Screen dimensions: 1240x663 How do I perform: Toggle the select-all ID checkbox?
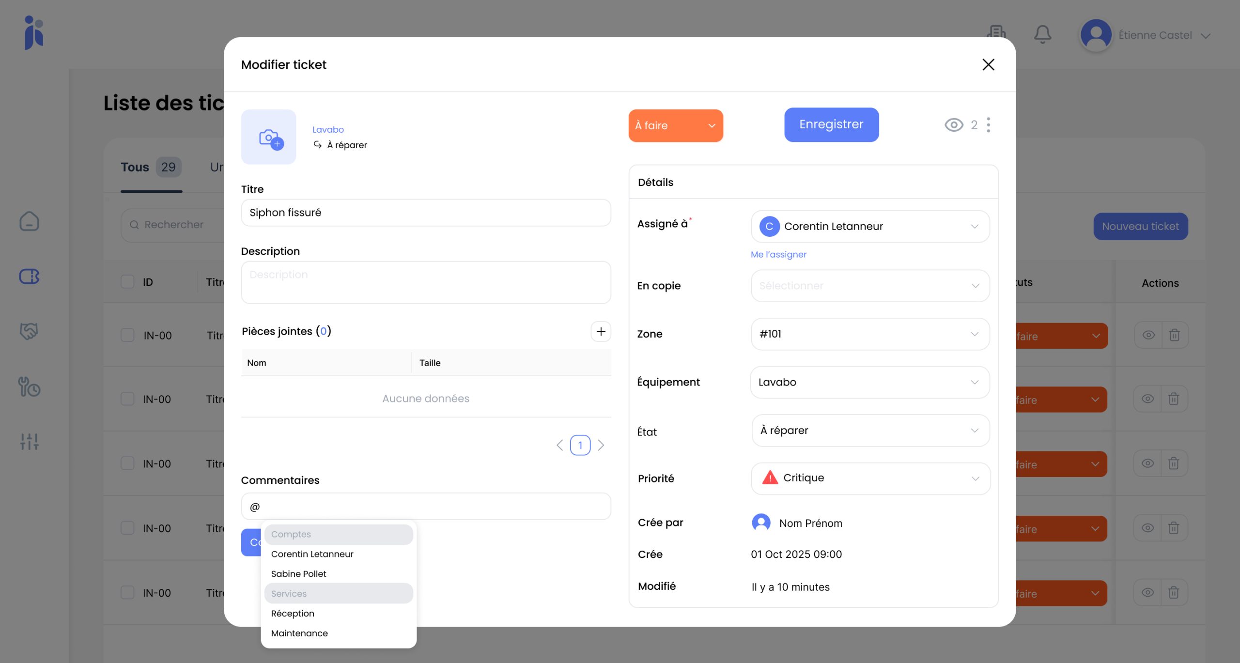[127, 282]
